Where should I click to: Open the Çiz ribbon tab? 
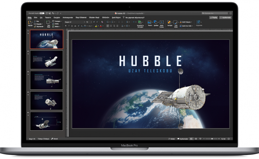pyautogui.click(x=41, y=17)
